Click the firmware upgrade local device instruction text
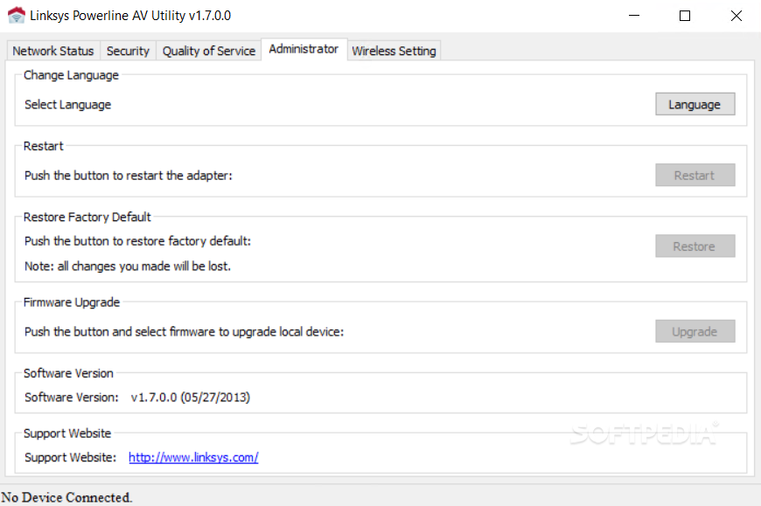This screenshot has height=506, width=761. pyautogui.click(x=184, y=331)
